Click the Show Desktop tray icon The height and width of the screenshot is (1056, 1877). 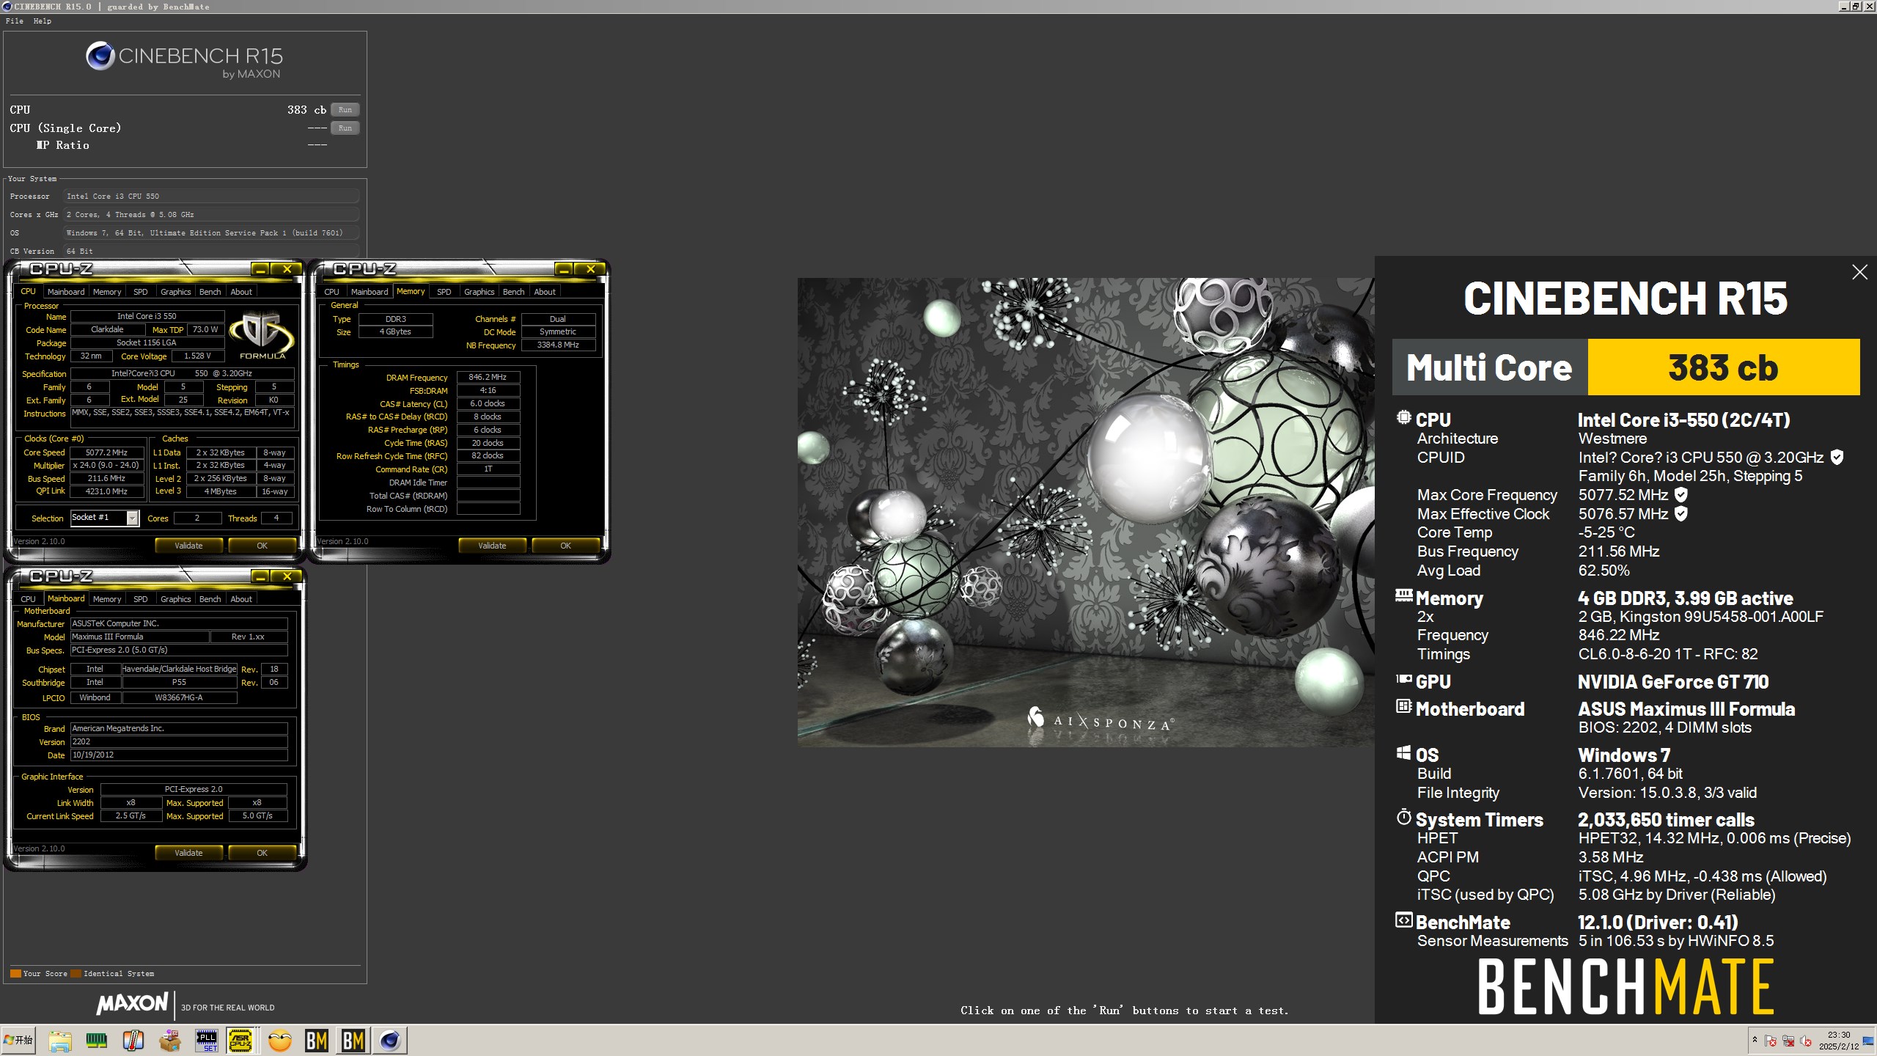point(1868,1041)
